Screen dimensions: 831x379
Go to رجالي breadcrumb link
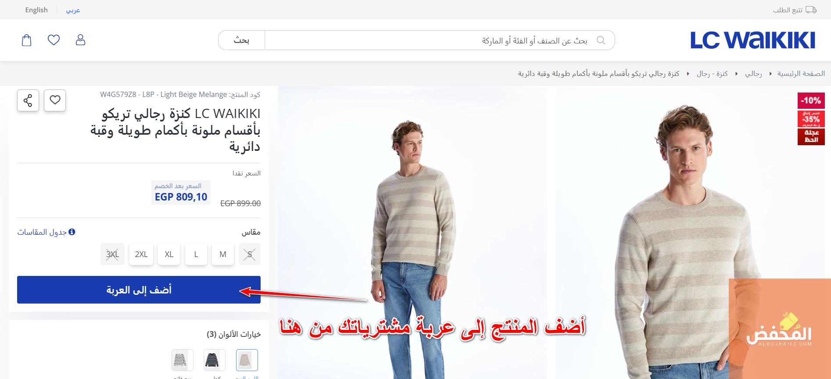[x=753, y=74]
